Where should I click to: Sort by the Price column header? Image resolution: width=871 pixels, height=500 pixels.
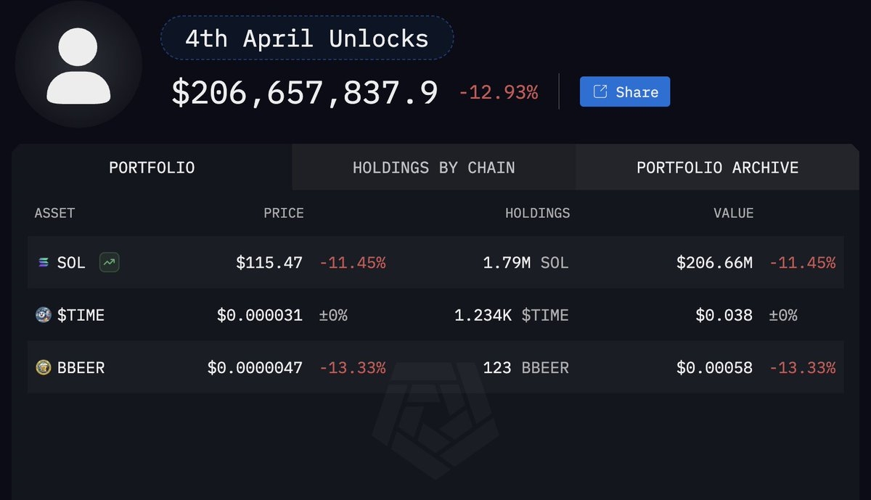283,213
